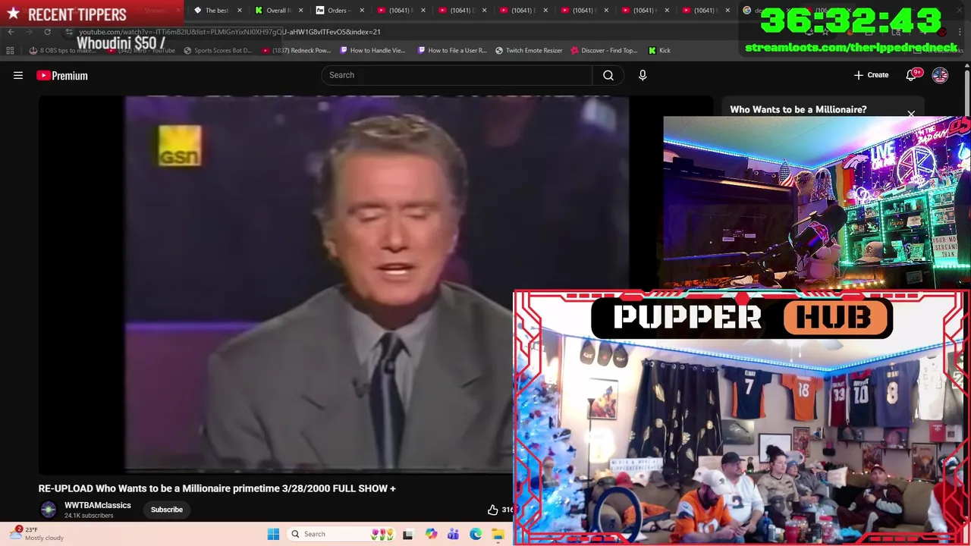Open Task View on the taskbar

(x=407, y=534)
